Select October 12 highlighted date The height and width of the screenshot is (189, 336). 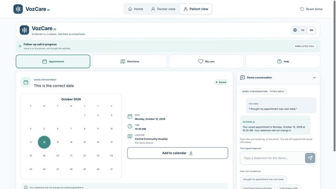(x=44, y=142)
